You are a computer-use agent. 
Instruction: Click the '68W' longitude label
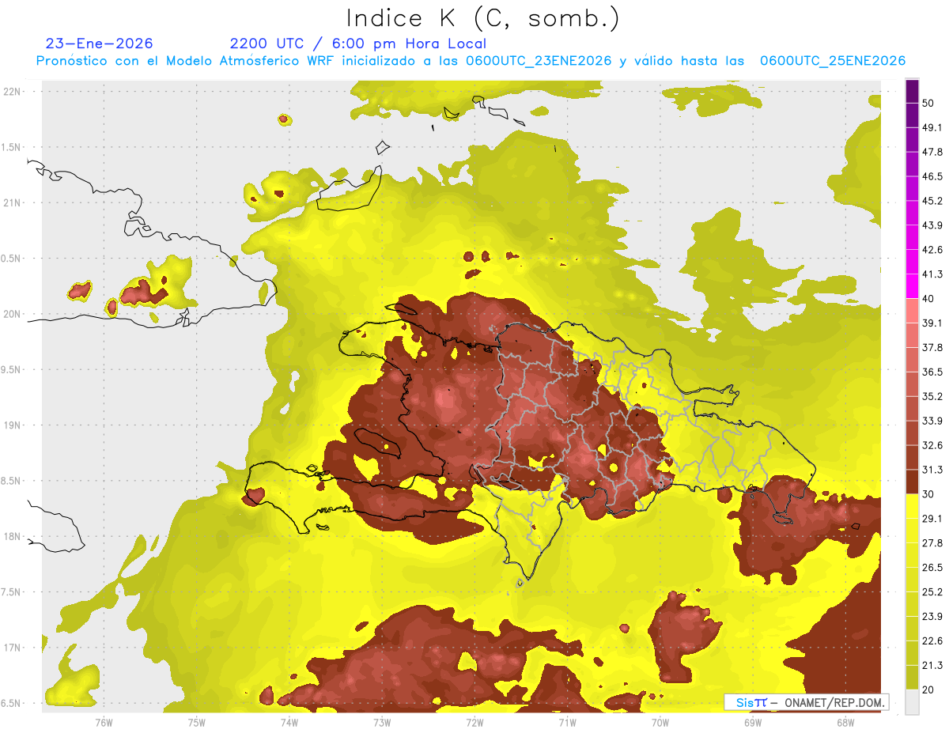[845, 722]
